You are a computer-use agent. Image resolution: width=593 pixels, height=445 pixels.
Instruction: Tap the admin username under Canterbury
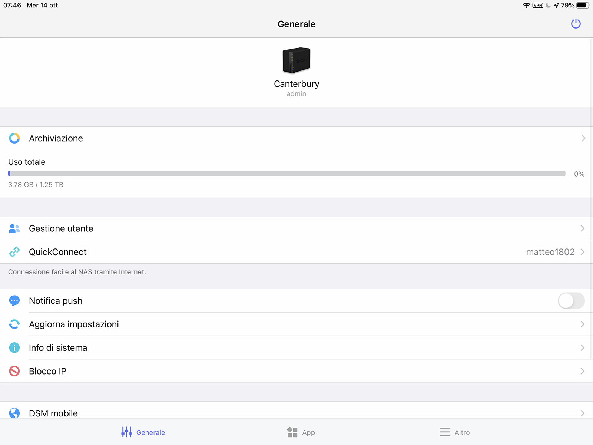click(x=296, y=94)
